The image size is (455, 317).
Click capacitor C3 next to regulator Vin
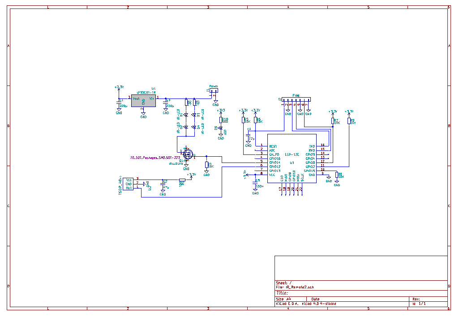point(166,103)
